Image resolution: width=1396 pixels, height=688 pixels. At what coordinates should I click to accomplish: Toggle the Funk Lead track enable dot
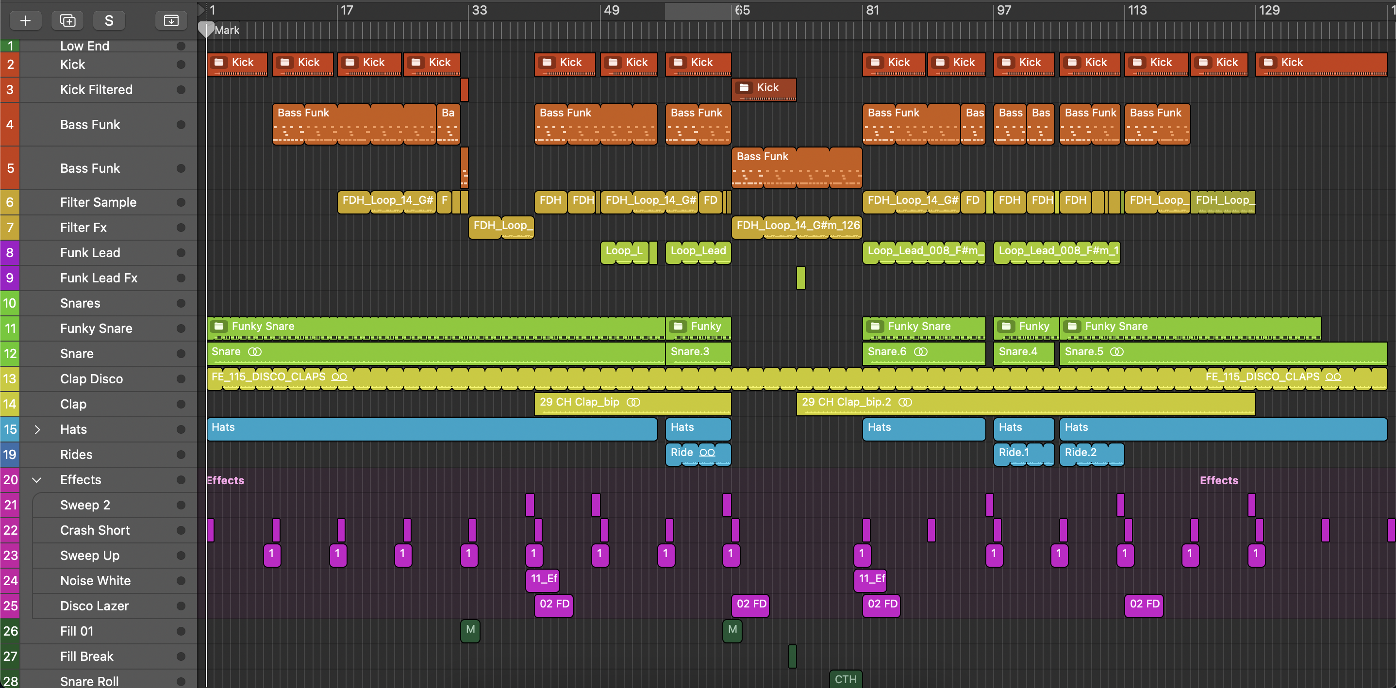[181, 252]
